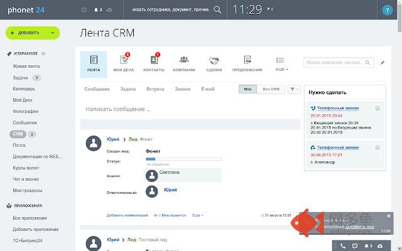This screenshot has height=251, width=402.
Task: Click Добавить комментарий link
Action: (127, 215)
